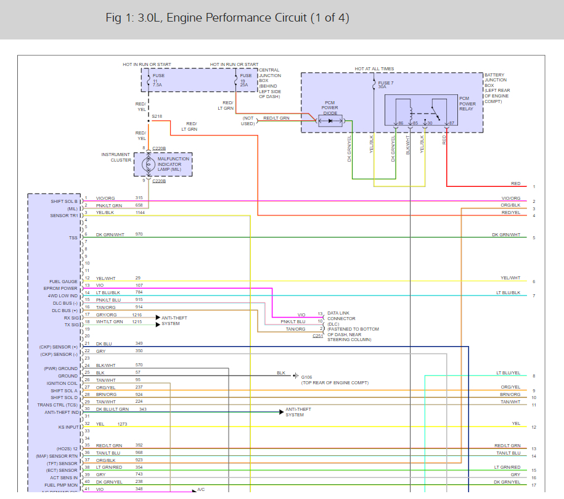Image resolution: width=564 pixels, height=499 pixels.
Task: Click the arrowhead on the DK BLU/LT GRN 343 wire
Action: tap(281, 412)
